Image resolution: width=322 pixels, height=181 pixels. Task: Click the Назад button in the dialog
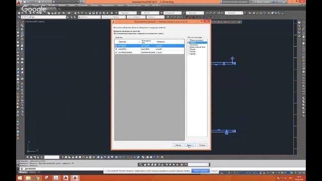point(178,145)
